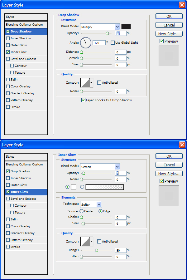
Task: Toggle Preview checkbox in Inner Glow dialog
Action: (161, 181)
